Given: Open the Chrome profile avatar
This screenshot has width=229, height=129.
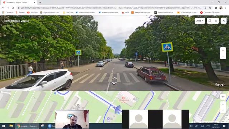Looking at the screenshot, I should (221, 8).
